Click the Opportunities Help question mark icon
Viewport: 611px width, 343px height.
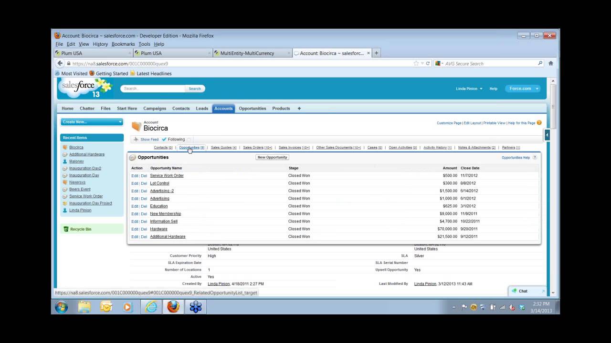point(535,157)
